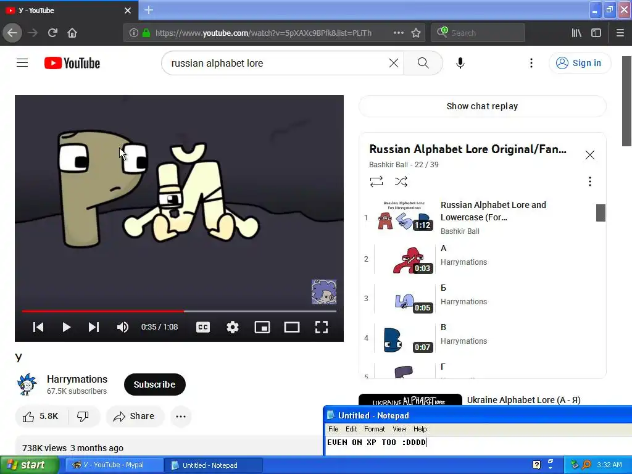Open Harrymations channel name link
632x474 pixels.
(77, 380)
